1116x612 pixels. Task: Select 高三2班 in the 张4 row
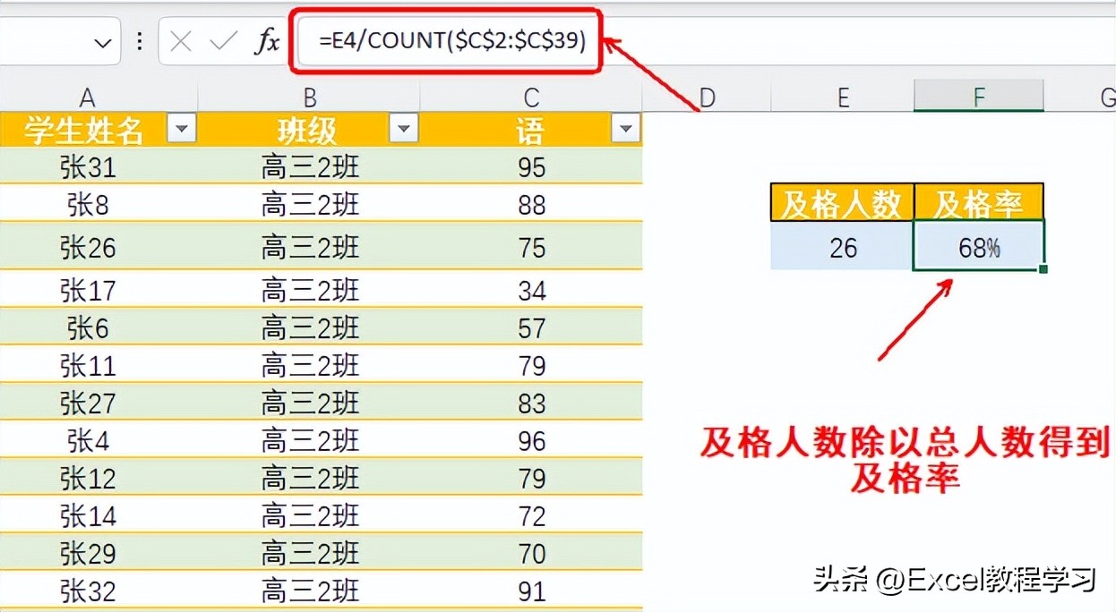coord(310,440)
